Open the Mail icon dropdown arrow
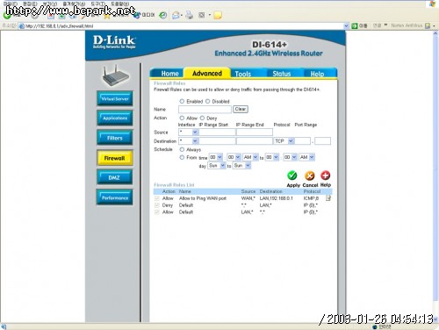The height and width of the screenshot is (330, 439). (x=182, y=15)
